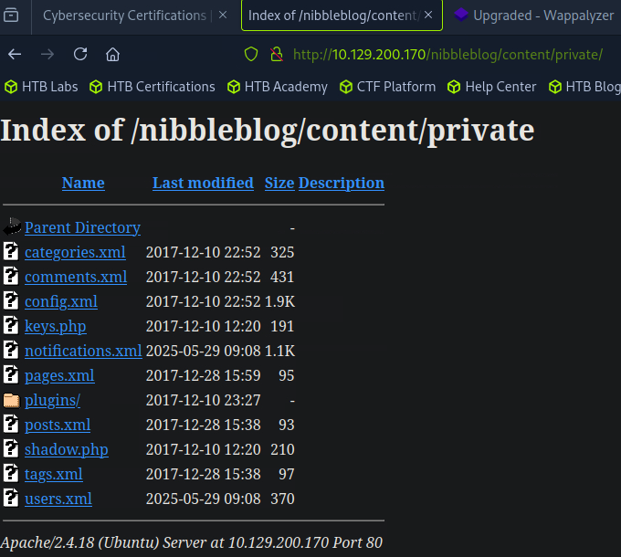Image resolution: width=621 pixels, height=557 pixels.
Task: Click the insecure connection padlock icon
Action: (x=276, y=54)
